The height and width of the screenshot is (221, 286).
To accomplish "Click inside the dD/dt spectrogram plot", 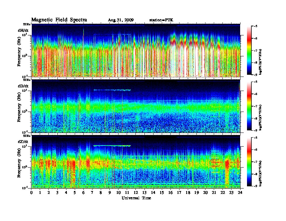I will point(136,106).
